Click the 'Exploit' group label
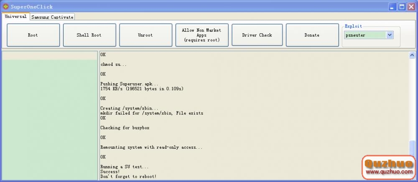The height and width of the screenshot is (182, 418). tap(354, 26)
